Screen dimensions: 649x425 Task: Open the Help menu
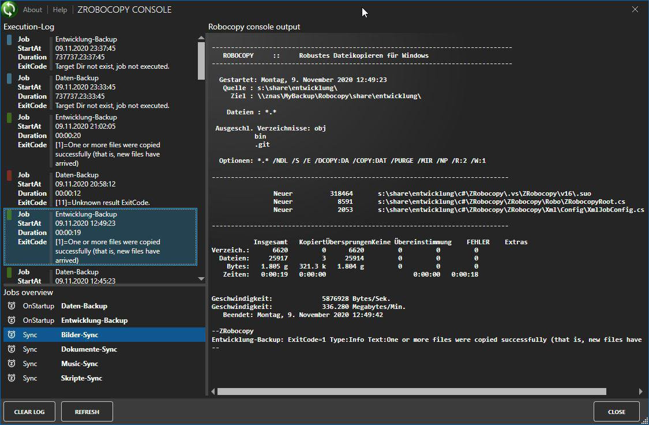(60, 9)
